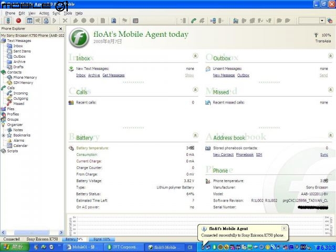
Task: Switch to Mobile01 taskbar window
Action: pos(83,247)
